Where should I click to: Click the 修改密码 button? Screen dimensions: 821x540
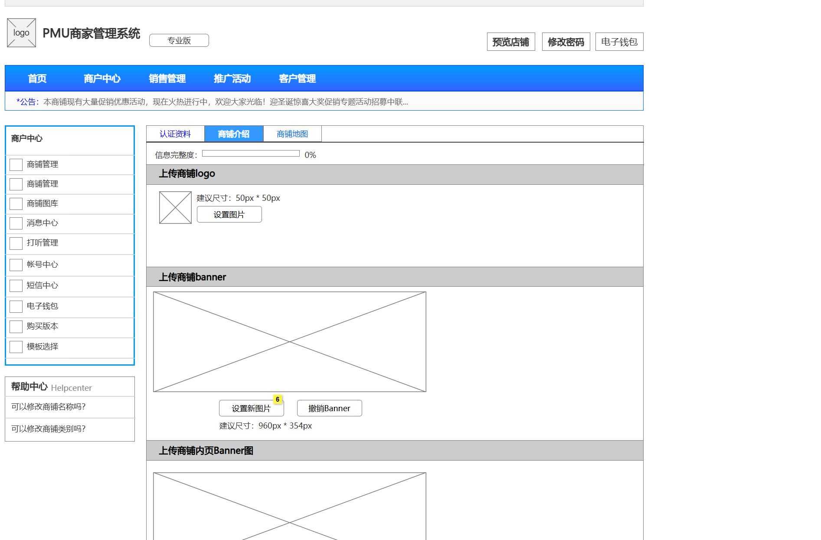566,42
